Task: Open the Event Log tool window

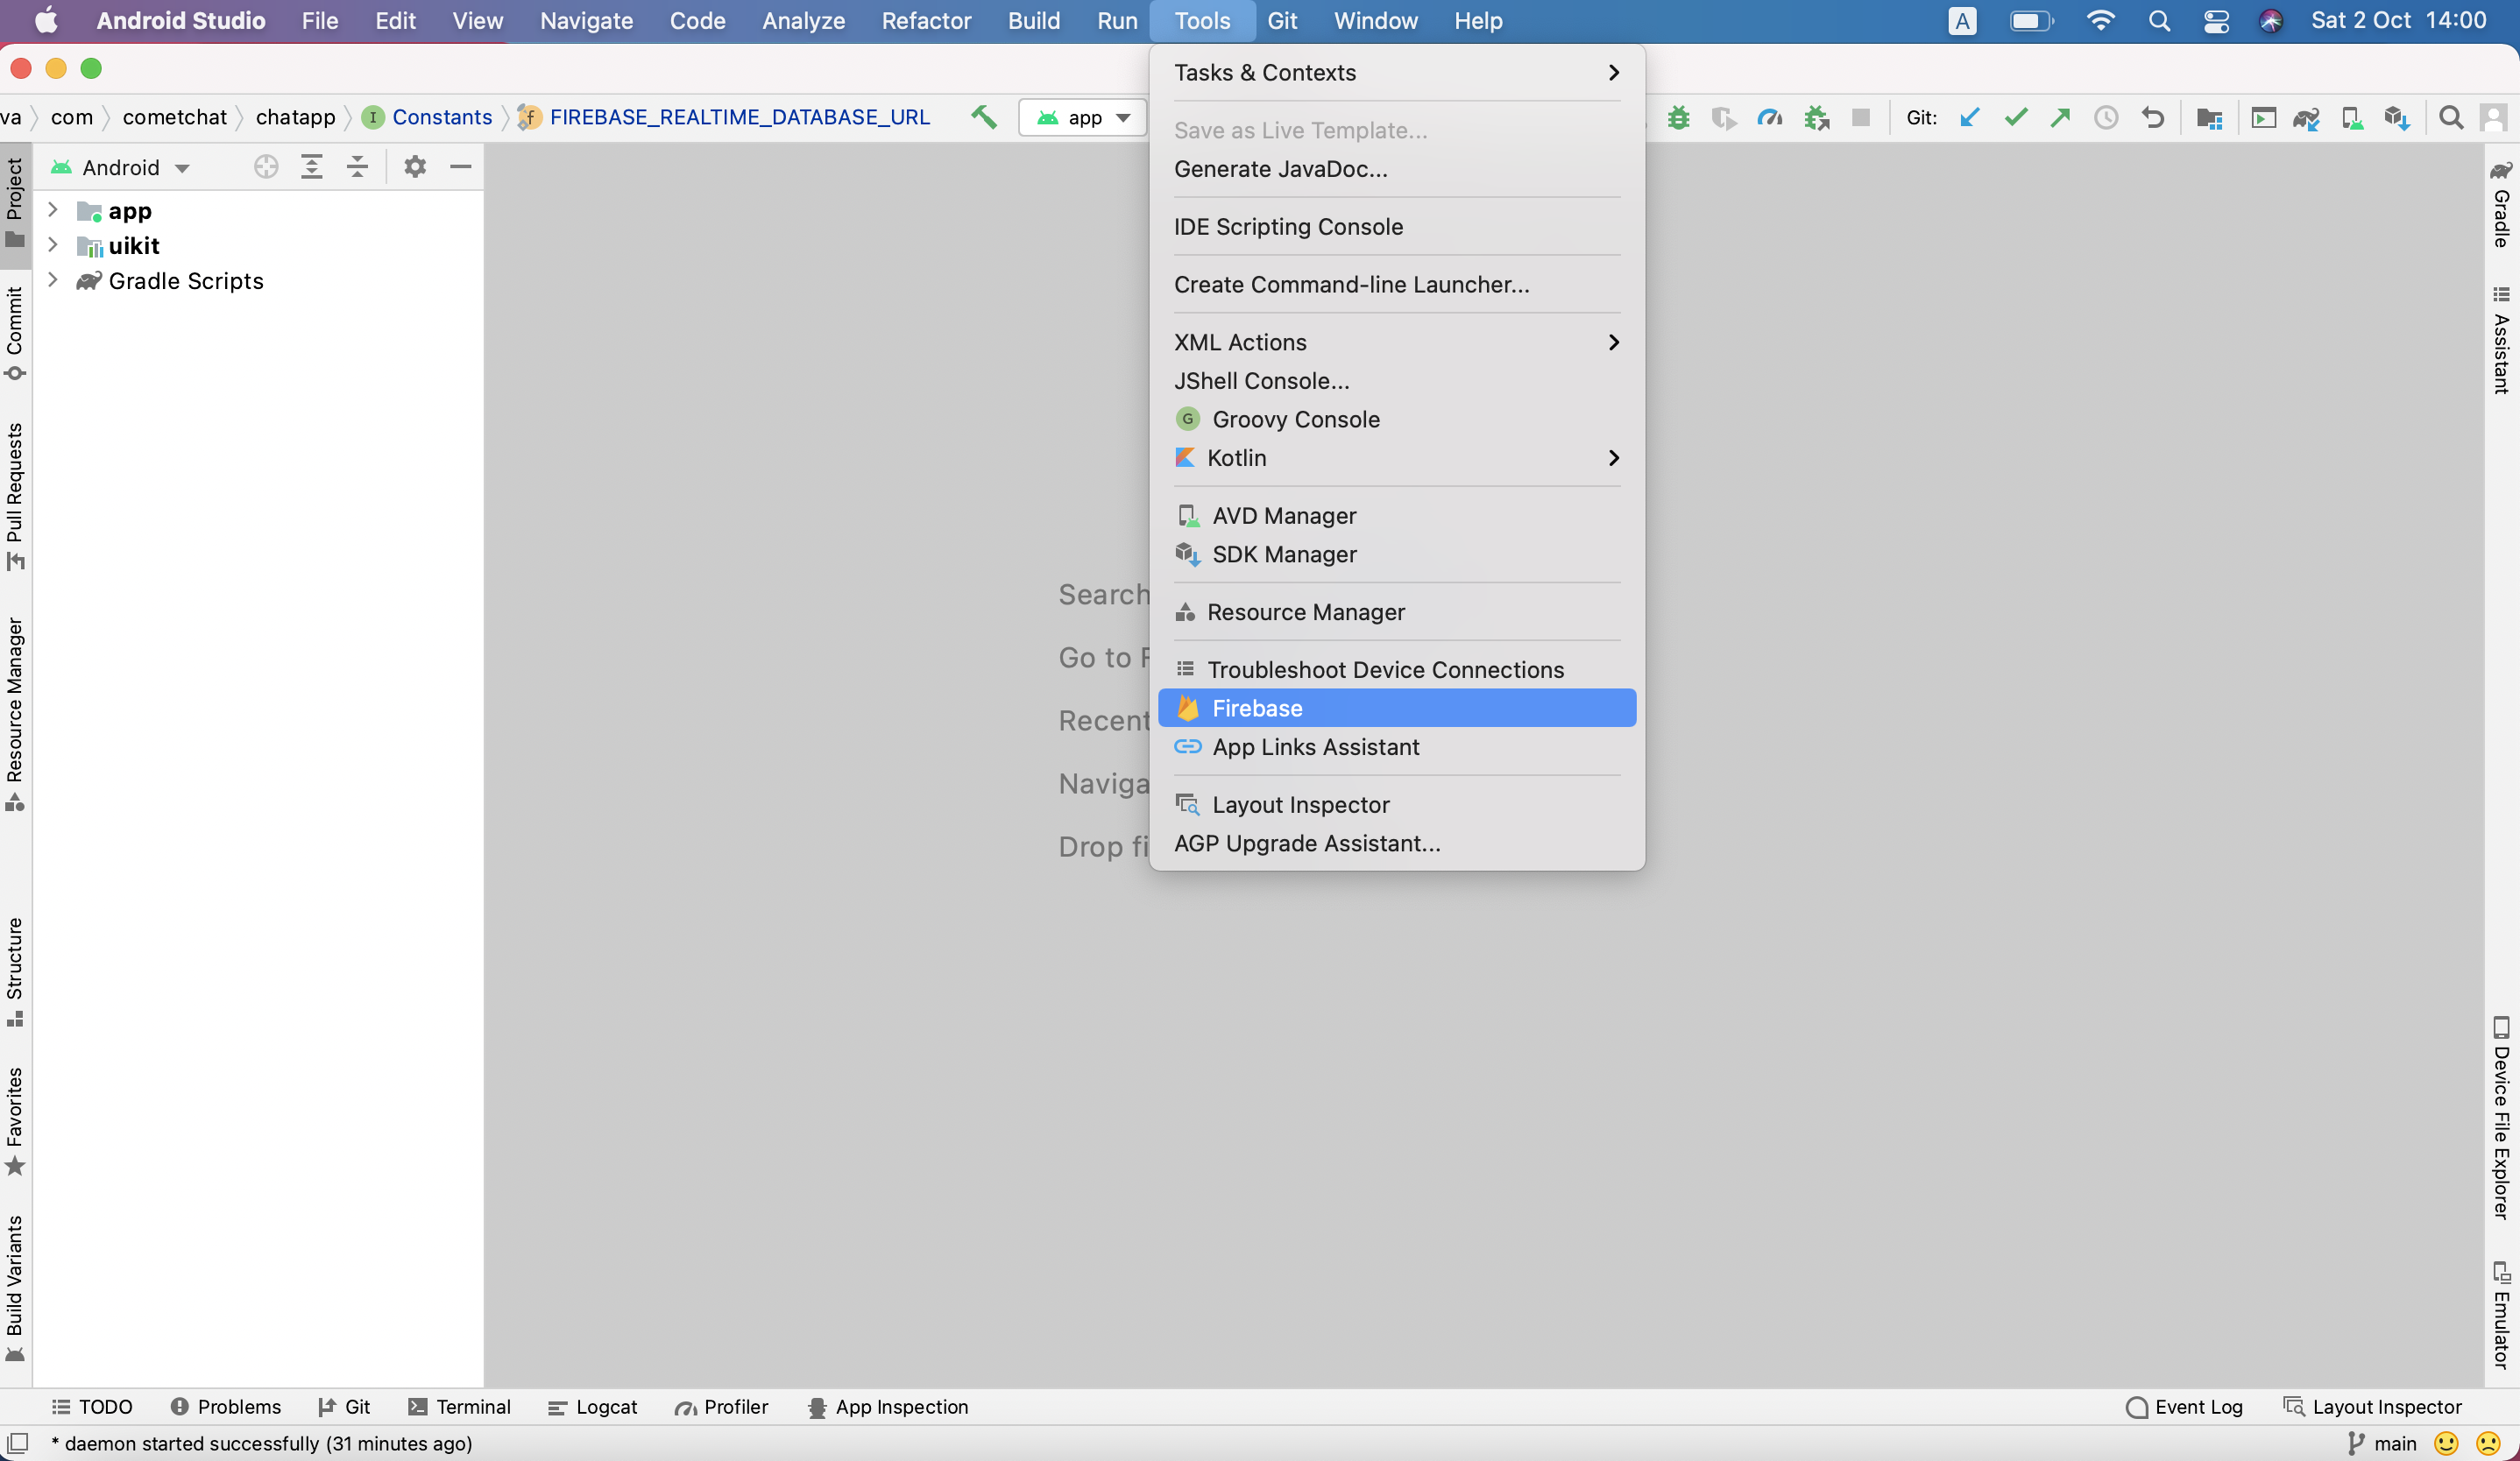Action: click(x=2184, y=1407)
